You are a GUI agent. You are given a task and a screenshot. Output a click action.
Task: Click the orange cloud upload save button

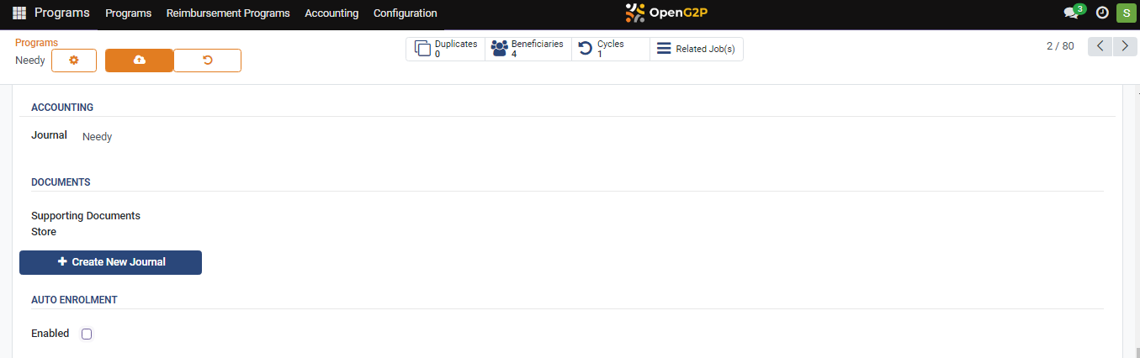click(x=139, y=61)
